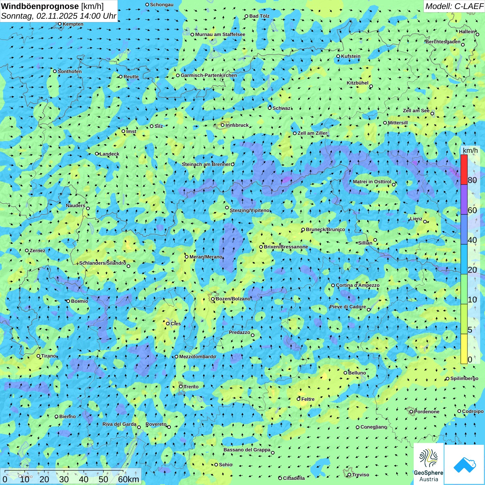Click the Murnau am Staffelsee label

coord(220,34)
